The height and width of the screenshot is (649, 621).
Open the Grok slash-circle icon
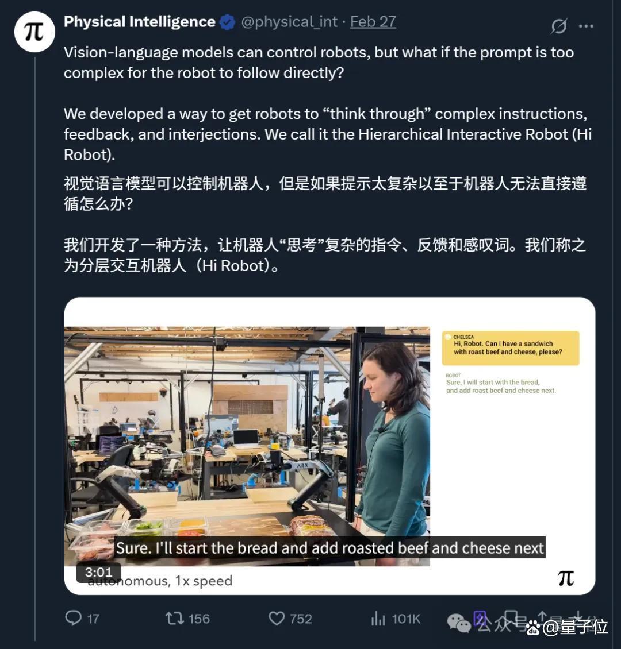pyautogui.click(x=558, y=26)
